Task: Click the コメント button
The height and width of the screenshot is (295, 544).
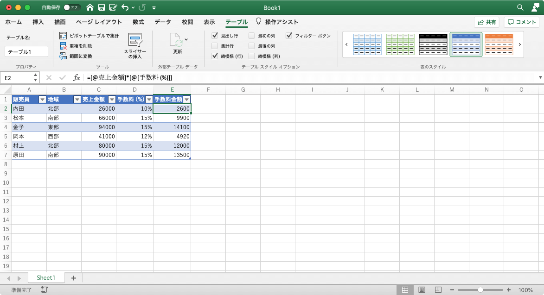Action: pyautogui.click(x=521, y=22)
